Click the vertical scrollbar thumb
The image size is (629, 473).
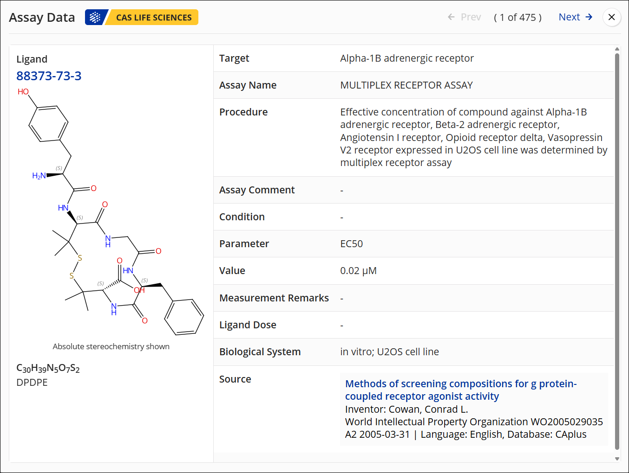617,251
